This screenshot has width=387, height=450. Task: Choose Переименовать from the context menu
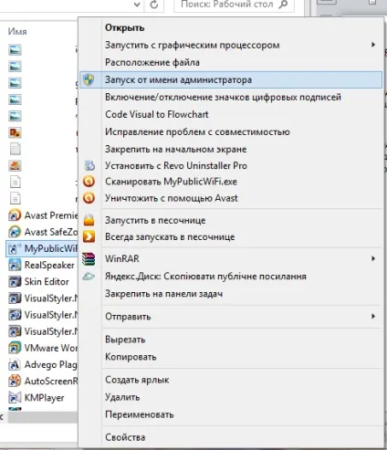click(231, 414)
